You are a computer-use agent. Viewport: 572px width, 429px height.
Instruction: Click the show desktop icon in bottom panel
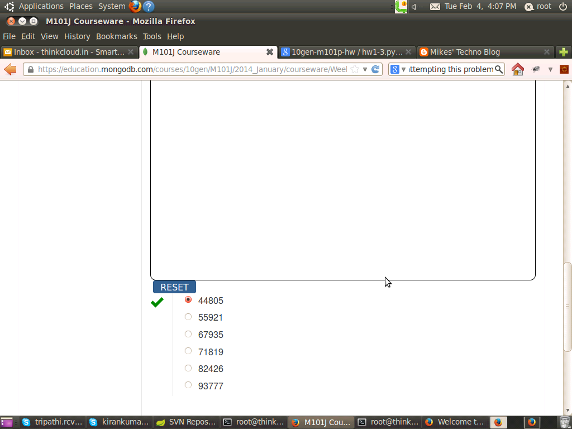[x=7, y=422]
